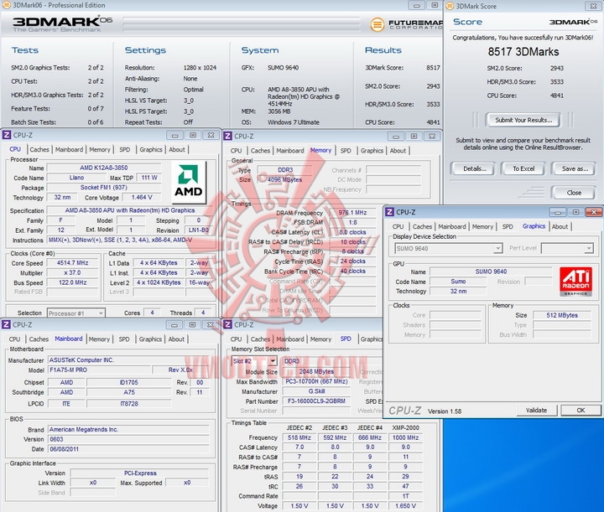The height and width of the screenshot is (512, 604).
Task: Click the Code Name Llano value
Action: pos(76,178)
